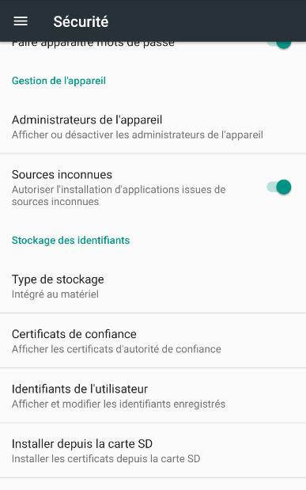This screenshot has width=306, height=490.
Task: Click the dark app bar beside Sécurité
Action: (206, 21)
